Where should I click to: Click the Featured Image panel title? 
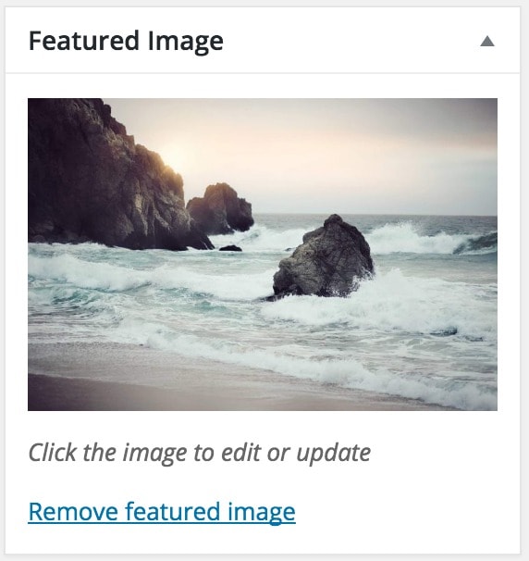126,43
